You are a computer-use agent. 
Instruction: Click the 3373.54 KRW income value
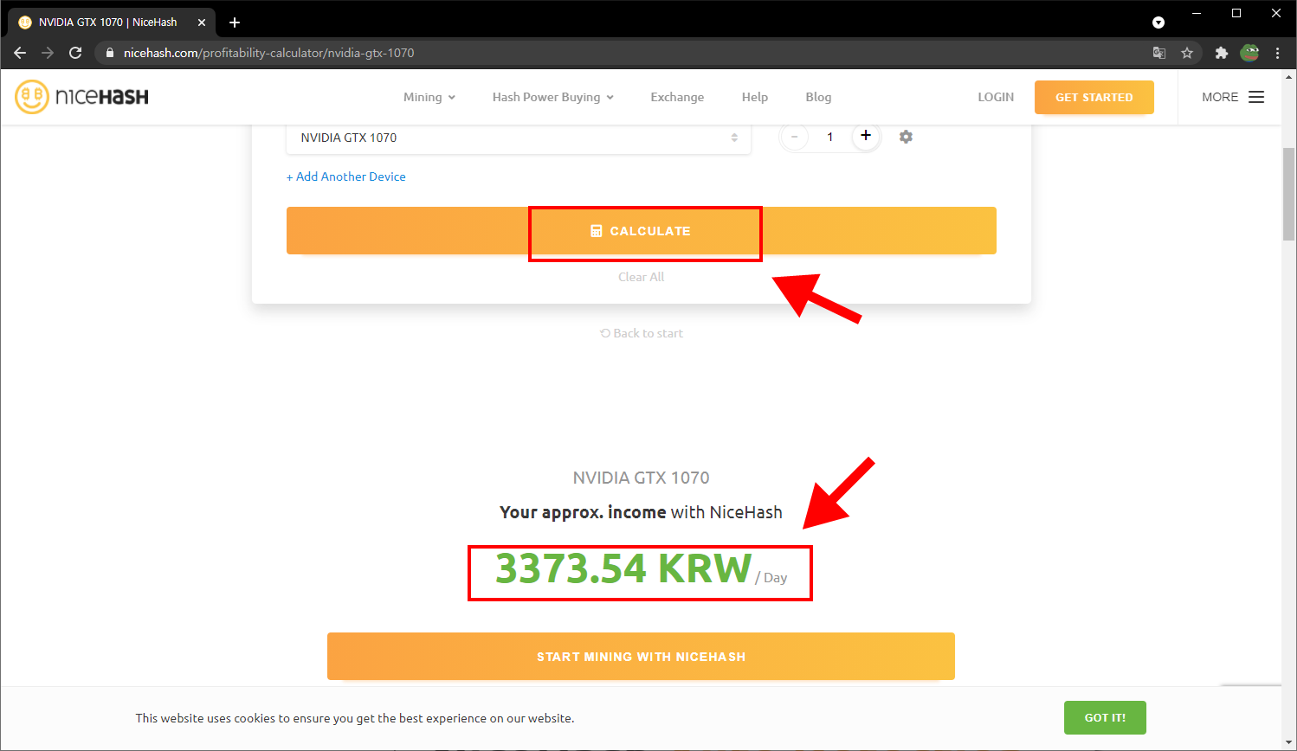[623, 569]
